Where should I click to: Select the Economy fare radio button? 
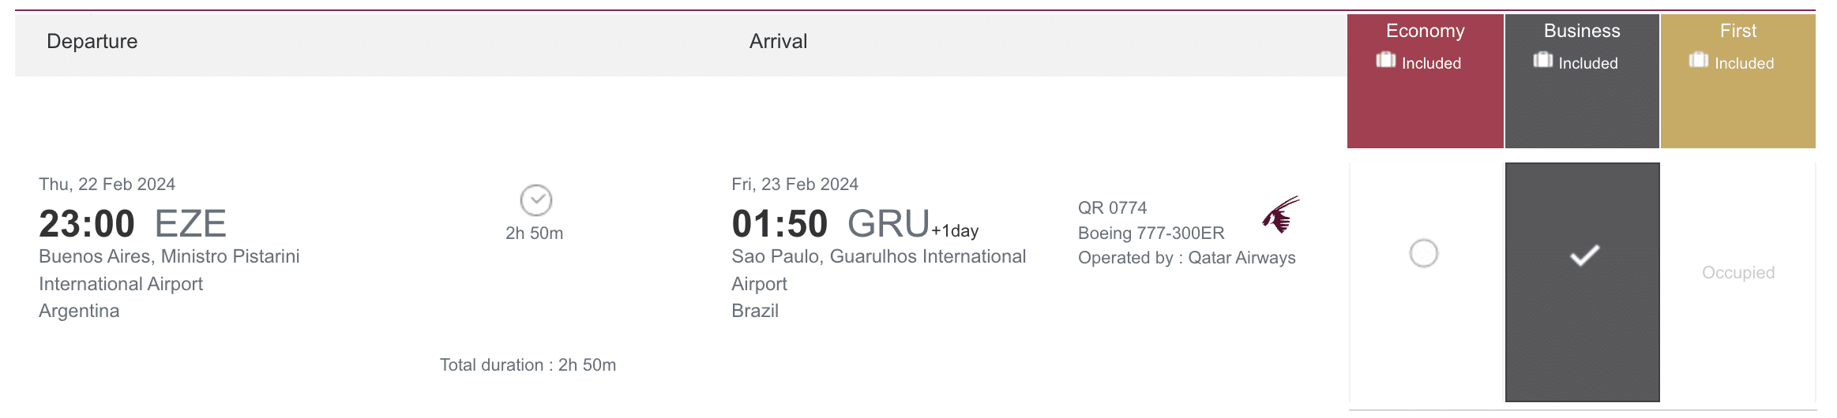tap(1423, 253)
